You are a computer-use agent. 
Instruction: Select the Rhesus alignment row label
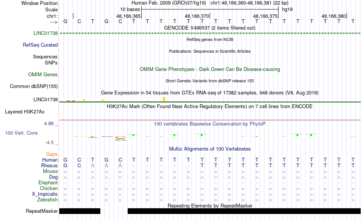(x=49, y=165)
